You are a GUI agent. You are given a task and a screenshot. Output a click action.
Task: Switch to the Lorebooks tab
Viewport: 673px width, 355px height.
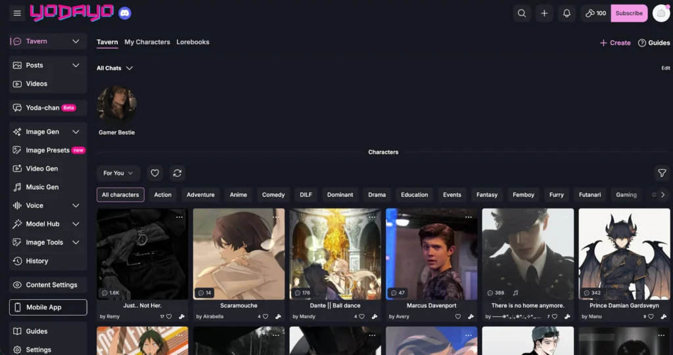tap(193, 42)
